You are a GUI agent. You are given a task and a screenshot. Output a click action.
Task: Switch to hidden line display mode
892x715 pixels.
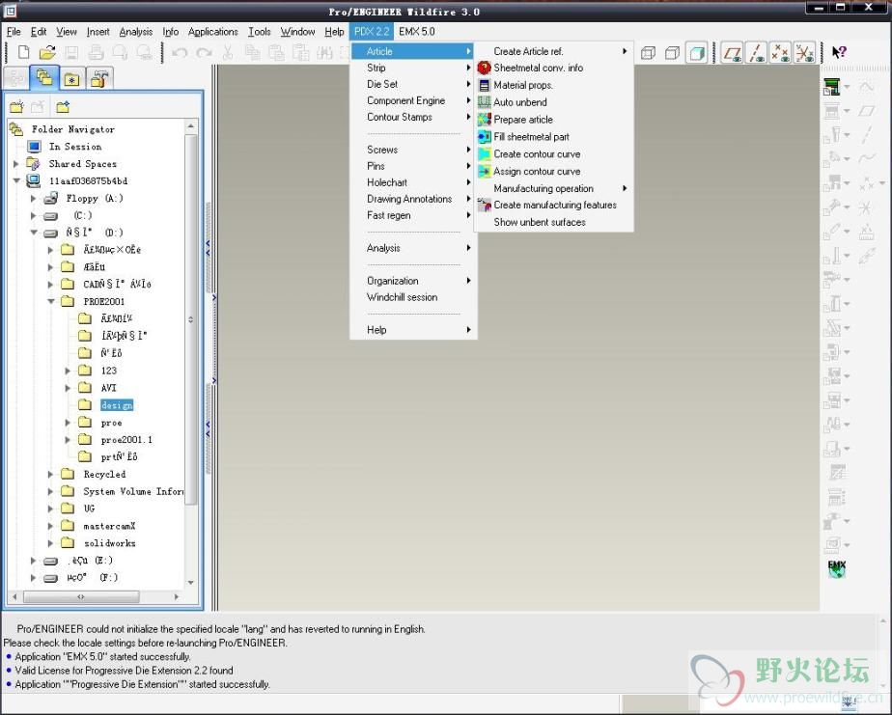(648, 53)
